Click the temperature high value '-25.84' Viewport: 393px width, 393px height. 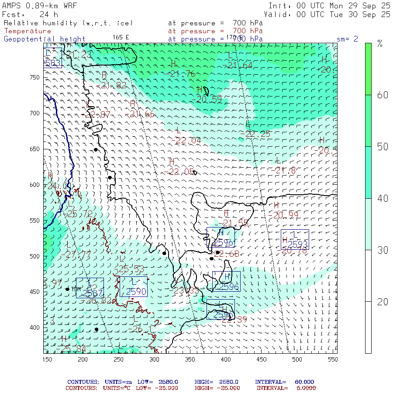click(71, 348)
